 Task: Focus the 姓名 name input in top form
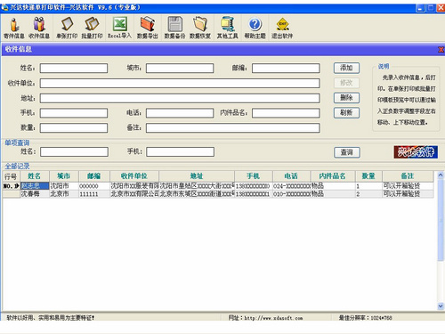point(74,68)
